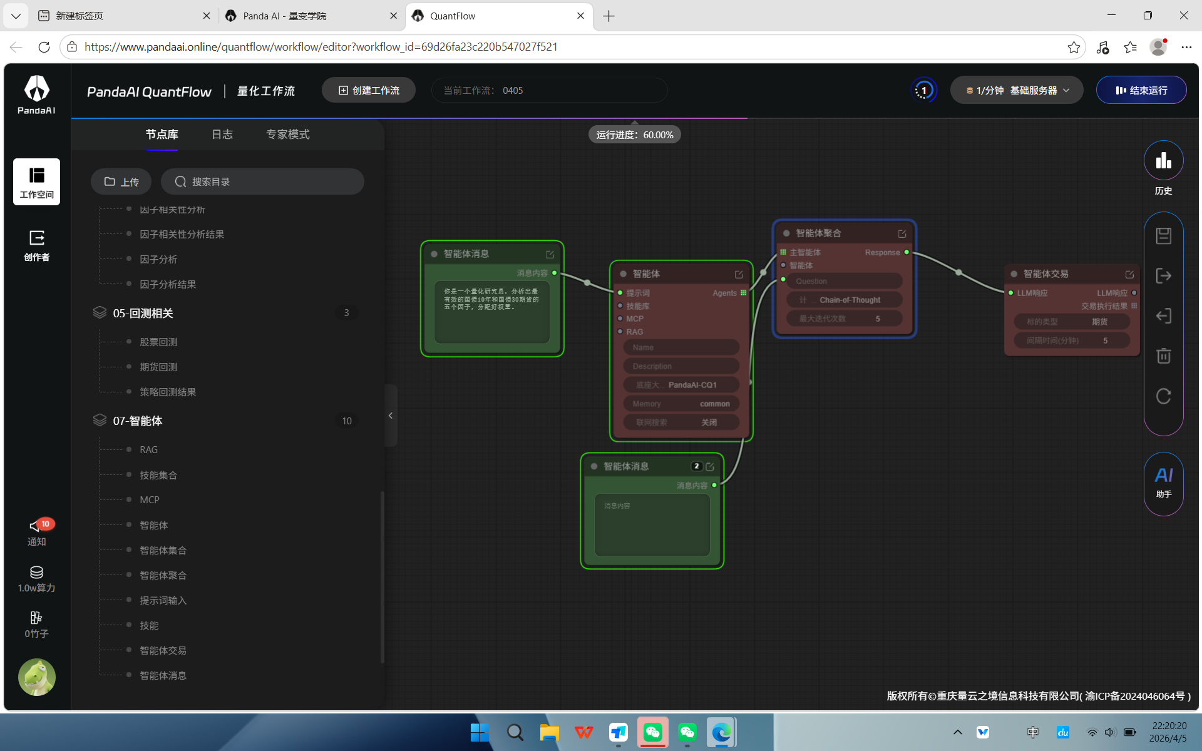The image size is (1202, 751).
Task: Toggle status dot on 智能体交易 node
Action: [1014, 274]
